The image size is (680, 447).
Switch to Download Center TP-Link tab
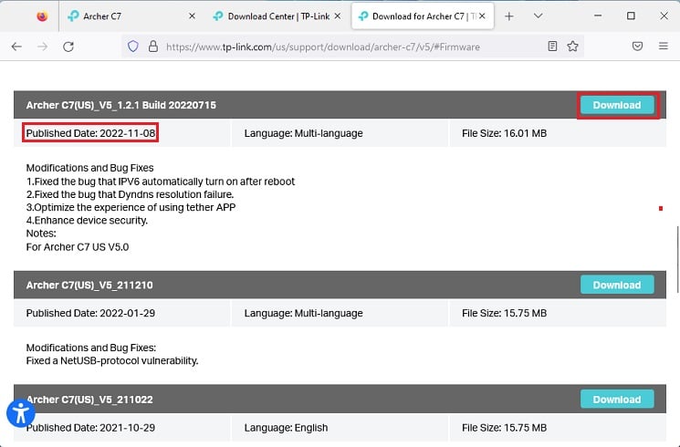point(276,16)
